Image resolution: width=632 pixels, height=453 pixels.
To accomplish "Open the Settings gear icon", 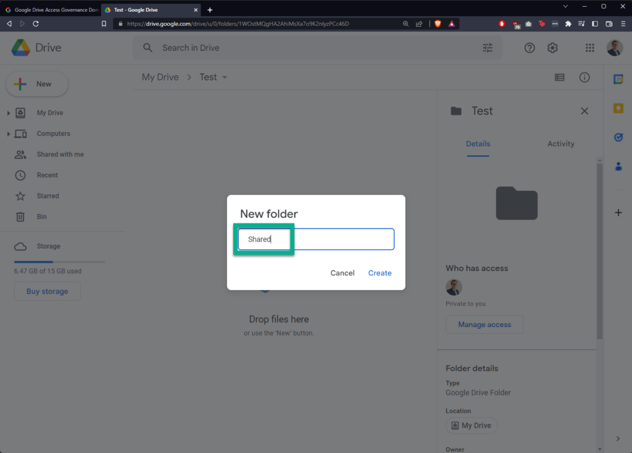I will pos(552,48).
